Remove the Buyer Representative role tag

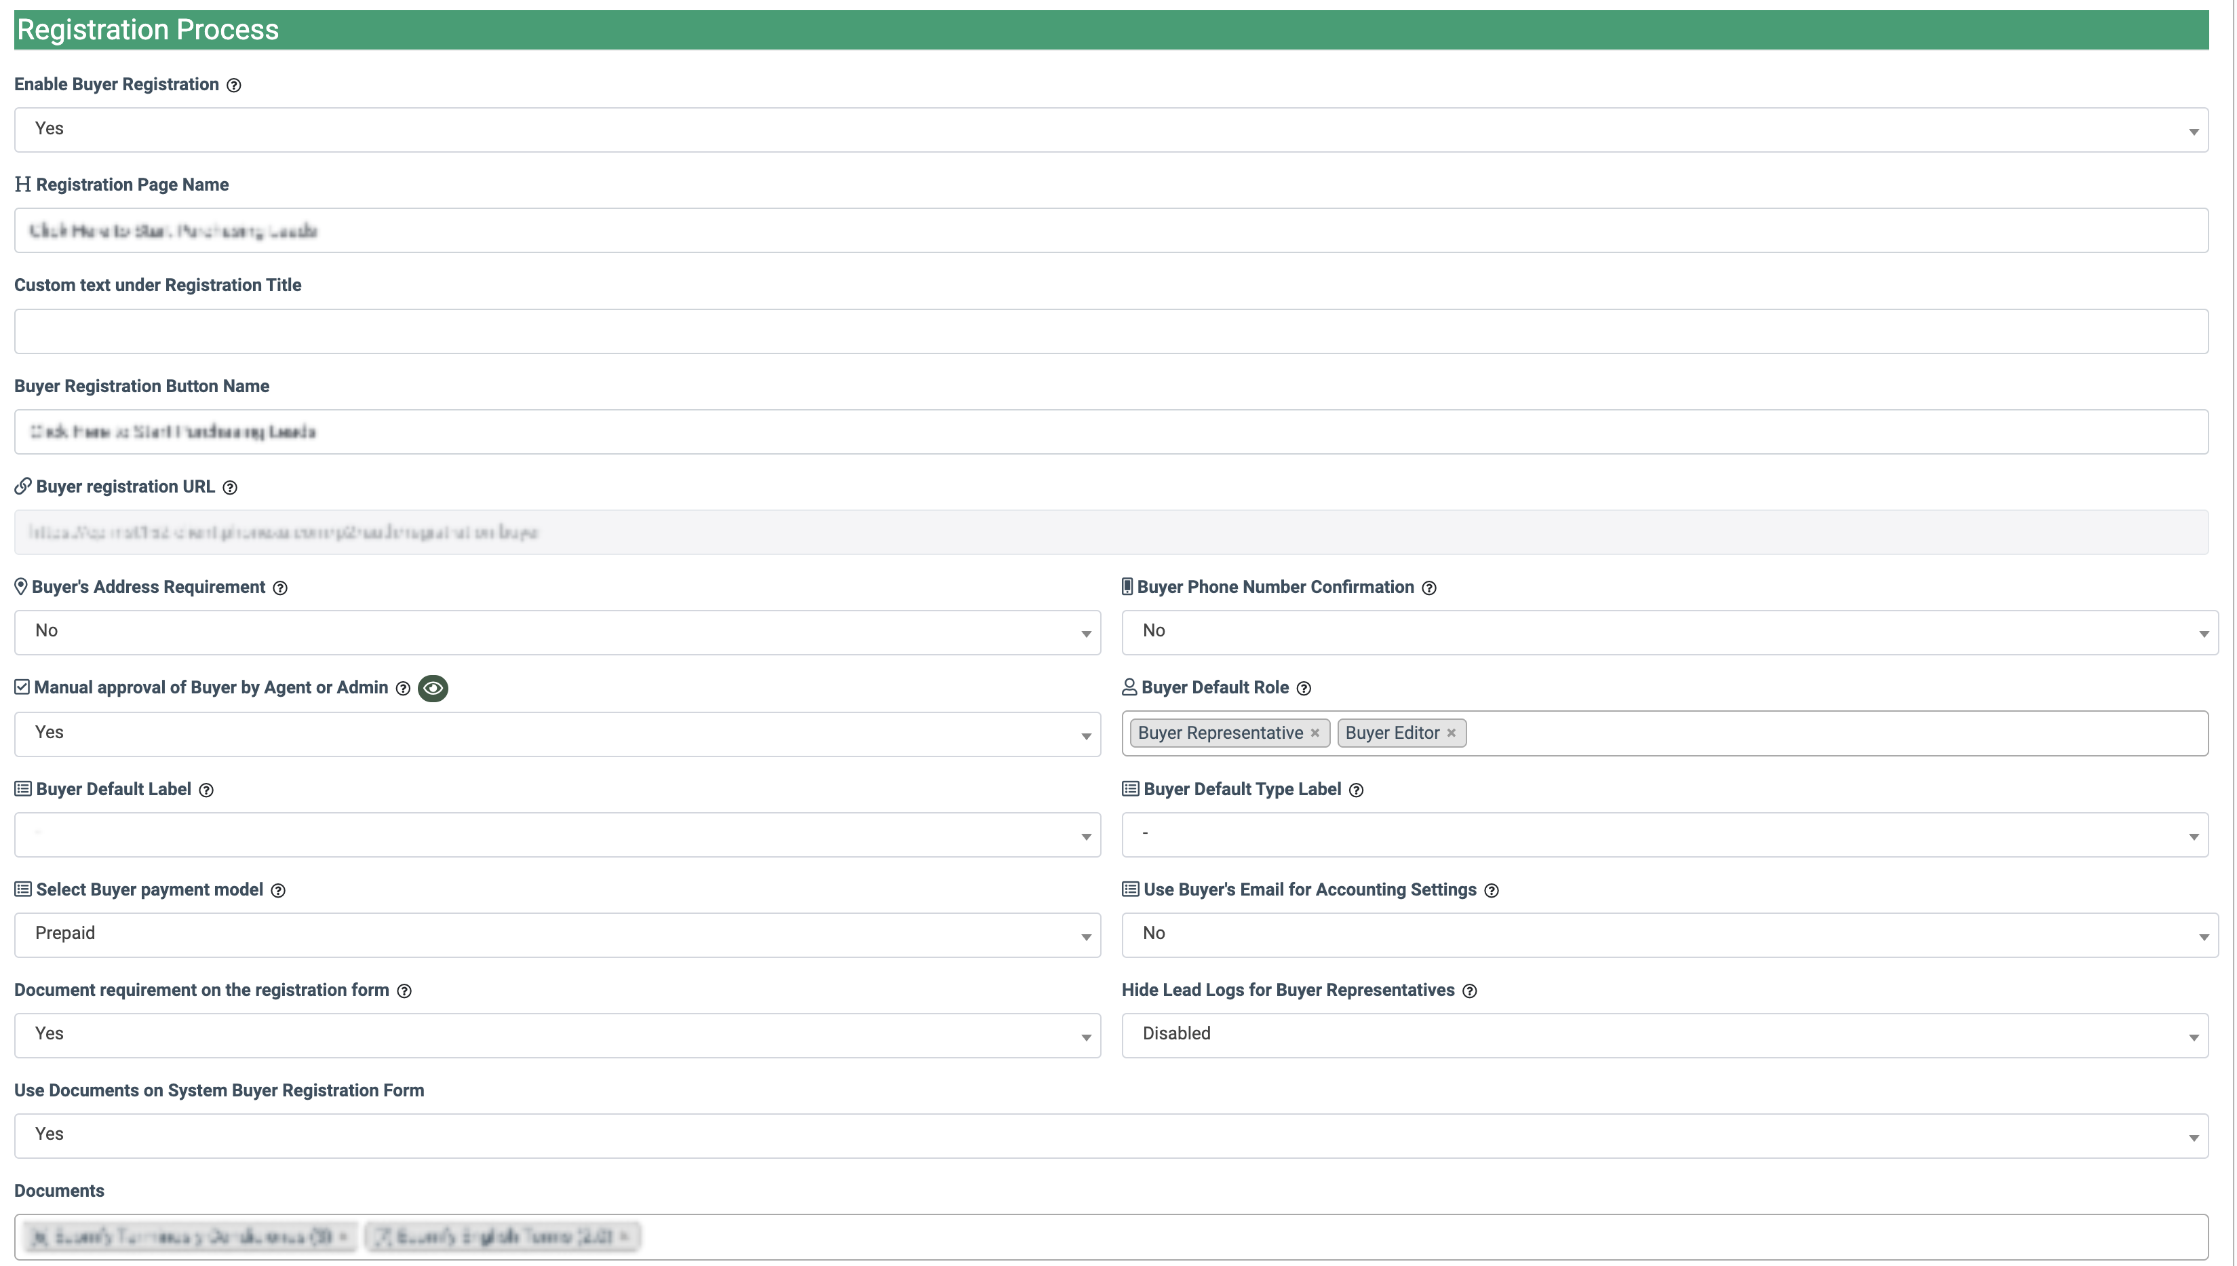tap(1315, 733)
